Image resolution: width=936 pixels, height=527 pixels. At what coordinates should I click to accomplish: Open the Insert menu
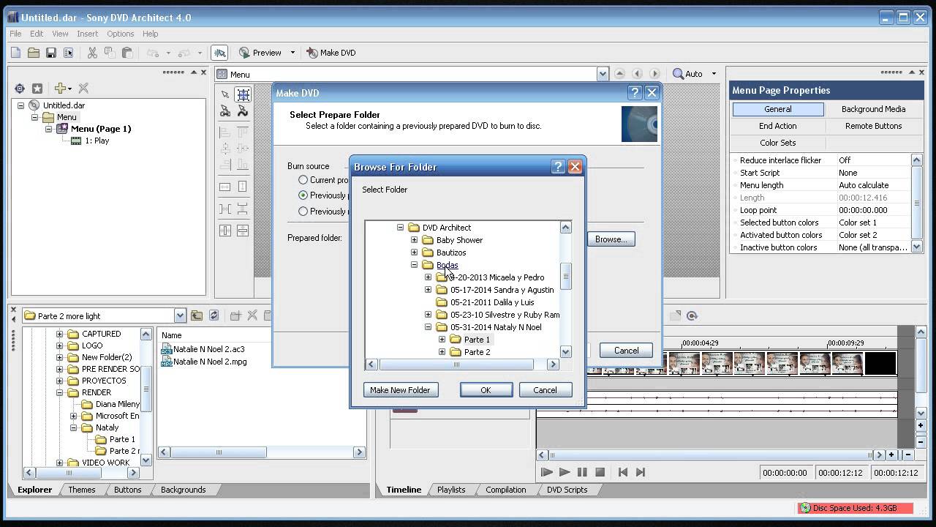click(87, 34)
